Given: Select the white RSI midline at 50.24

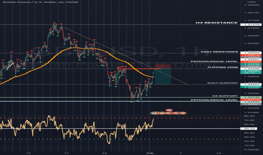Looking at the screenshot, I should point(120,129).
